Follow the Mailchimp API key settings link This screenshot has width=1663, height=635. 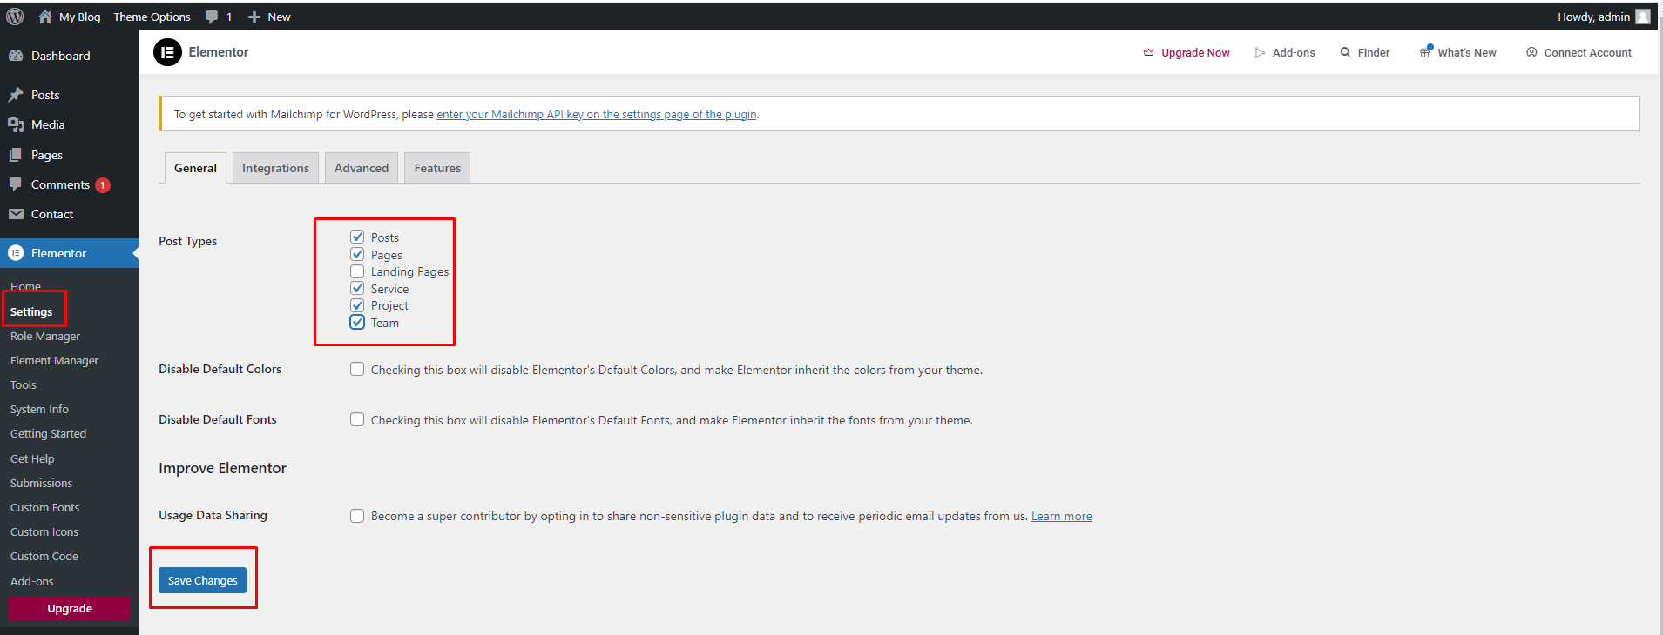point(596,114)
